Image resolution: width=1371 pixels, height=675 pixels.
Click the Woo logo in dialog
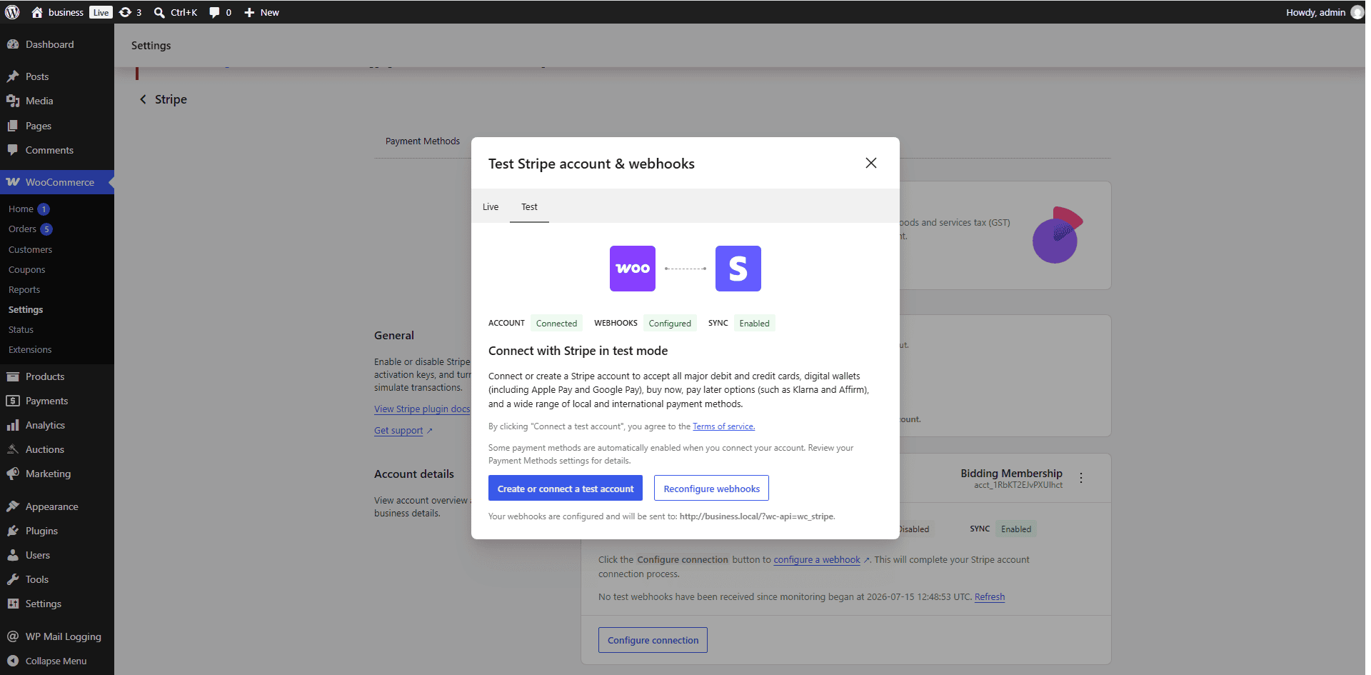633,269
